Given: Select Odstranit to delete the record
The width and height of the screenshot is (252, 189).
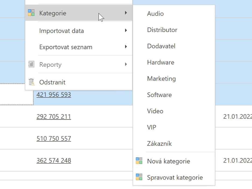Looking at the screenshot, I should pos(79,82).
